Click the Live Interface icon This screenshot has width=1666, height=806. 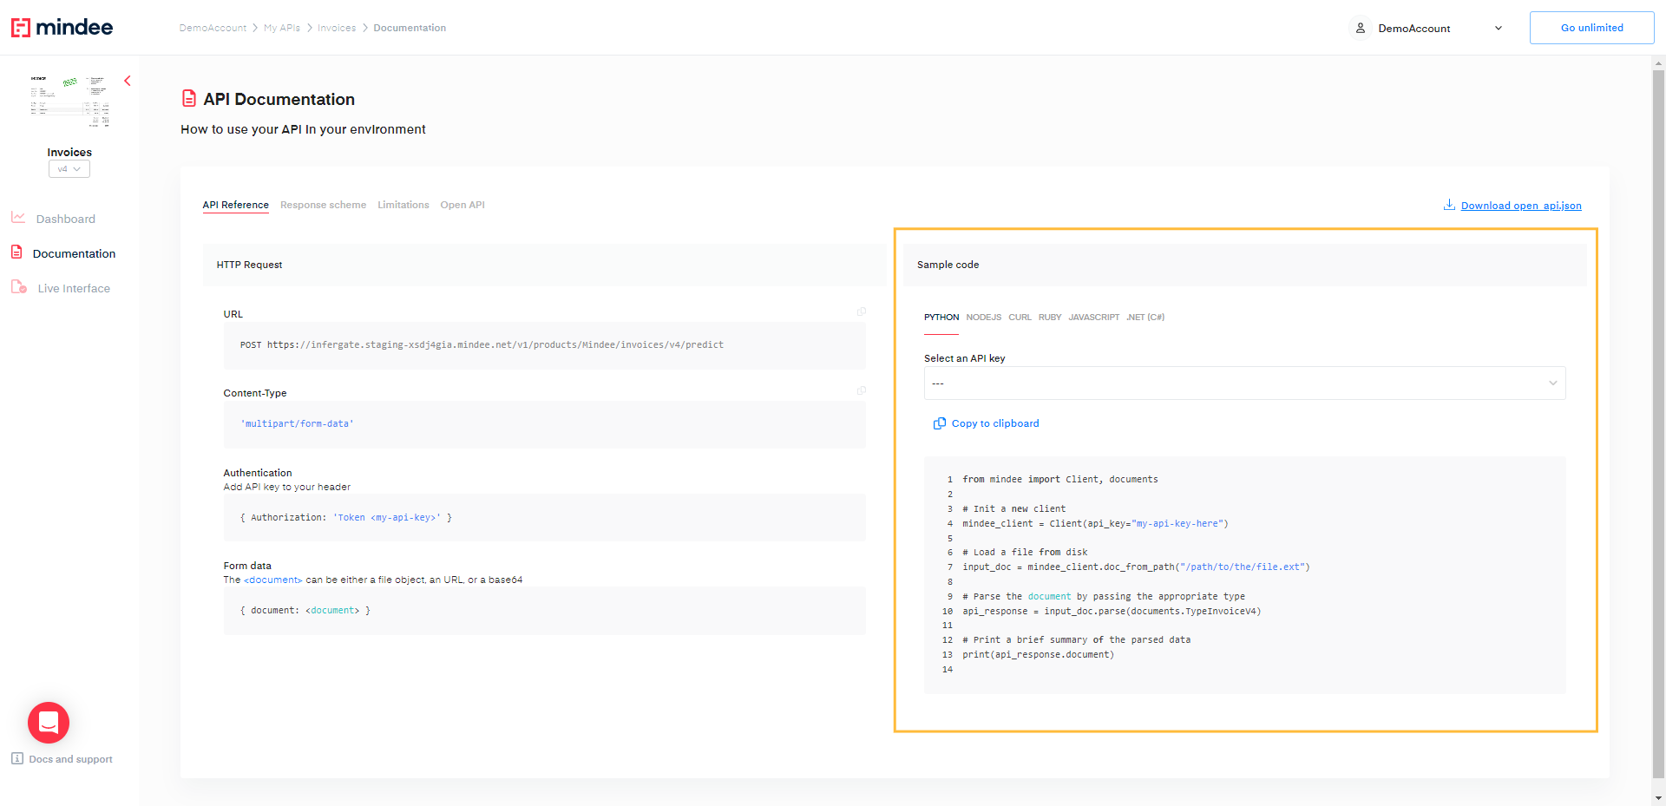point(19,287)
